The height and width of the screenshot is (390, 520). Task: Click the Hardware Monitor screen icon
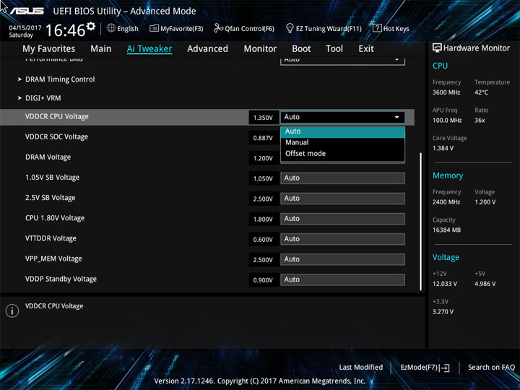point(437,48)
